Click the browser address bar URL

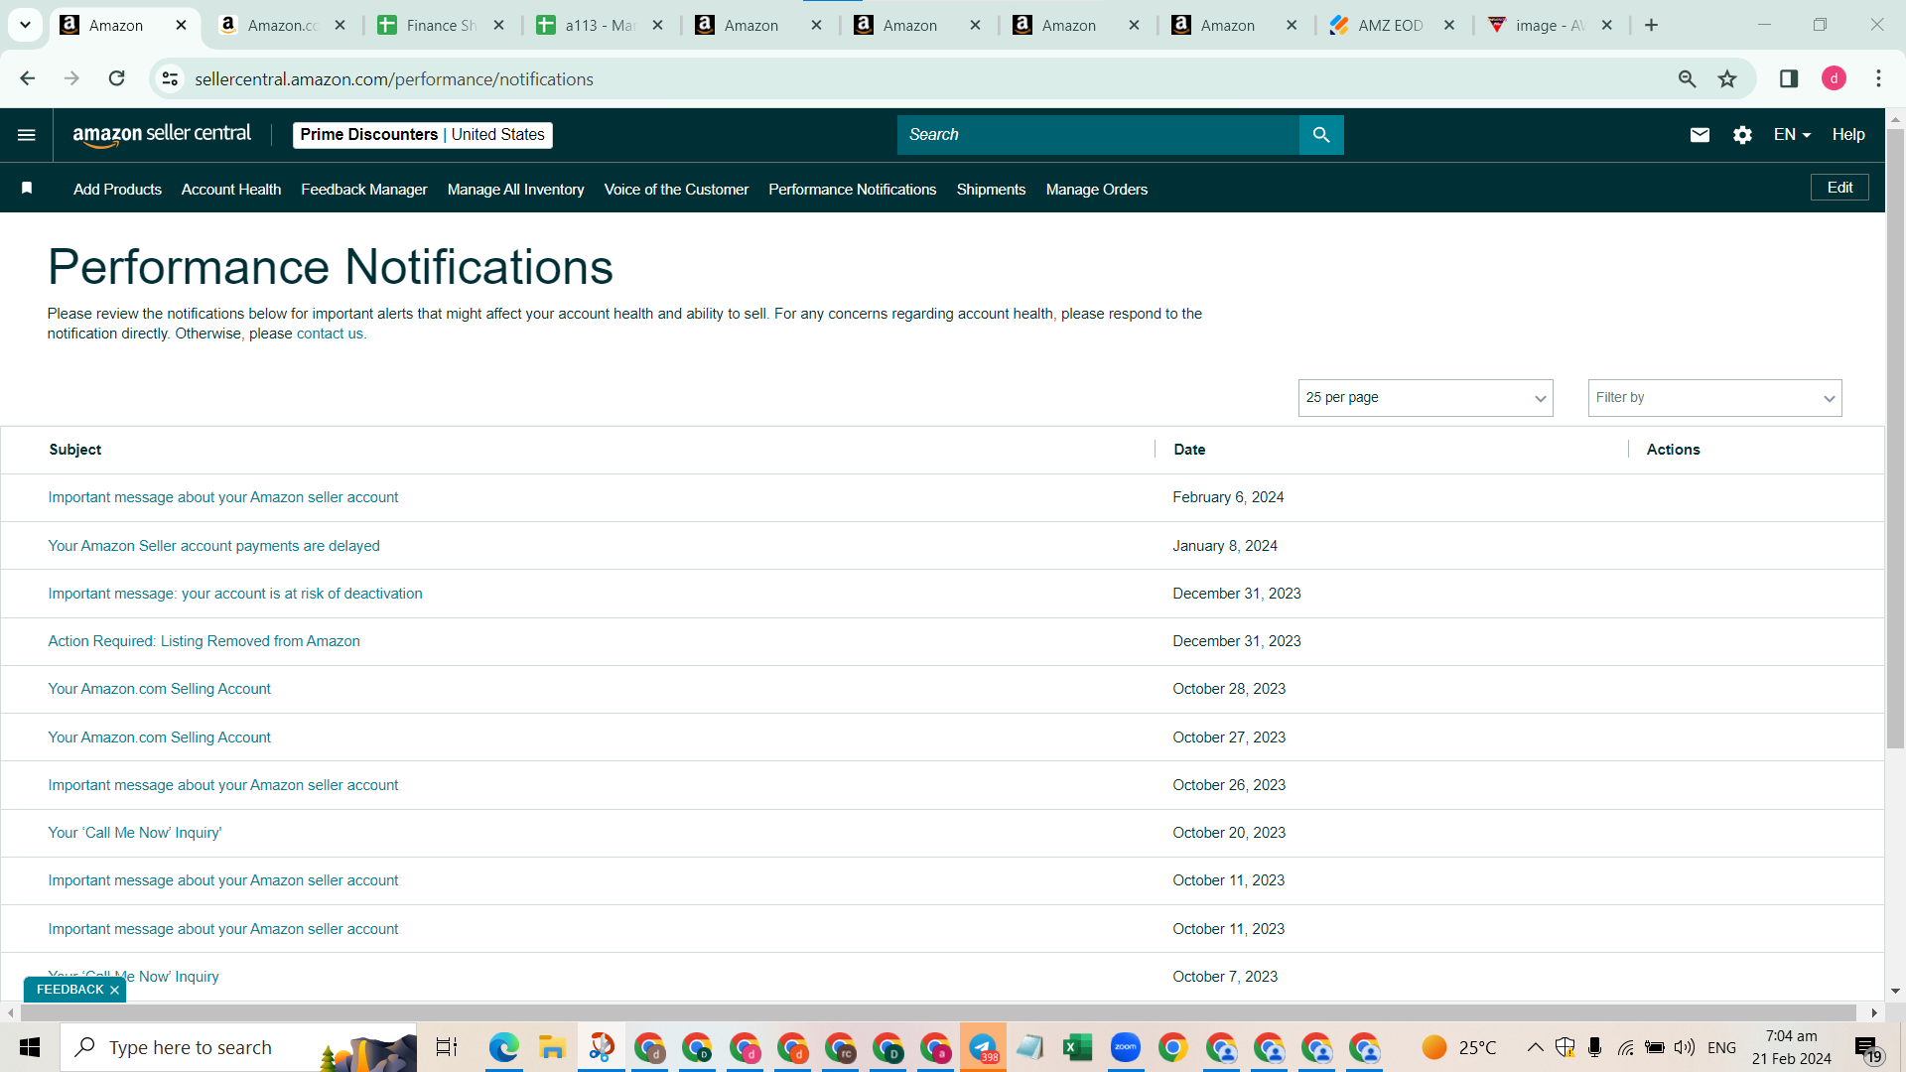coord(394,78)
